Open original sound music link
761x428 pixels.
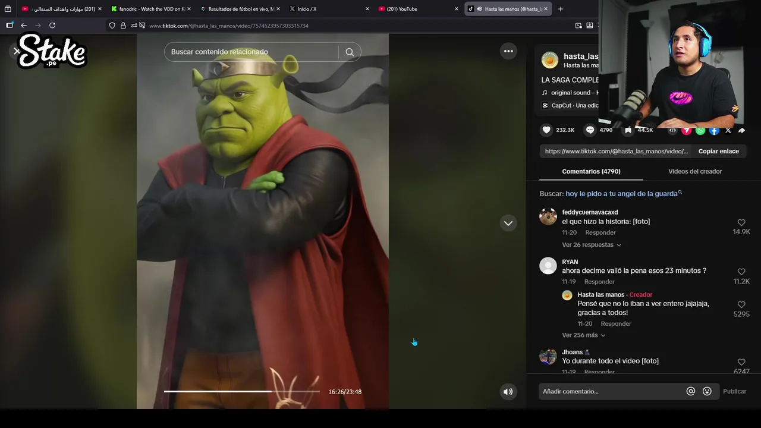pyautogui.click(x=570, y=93)
